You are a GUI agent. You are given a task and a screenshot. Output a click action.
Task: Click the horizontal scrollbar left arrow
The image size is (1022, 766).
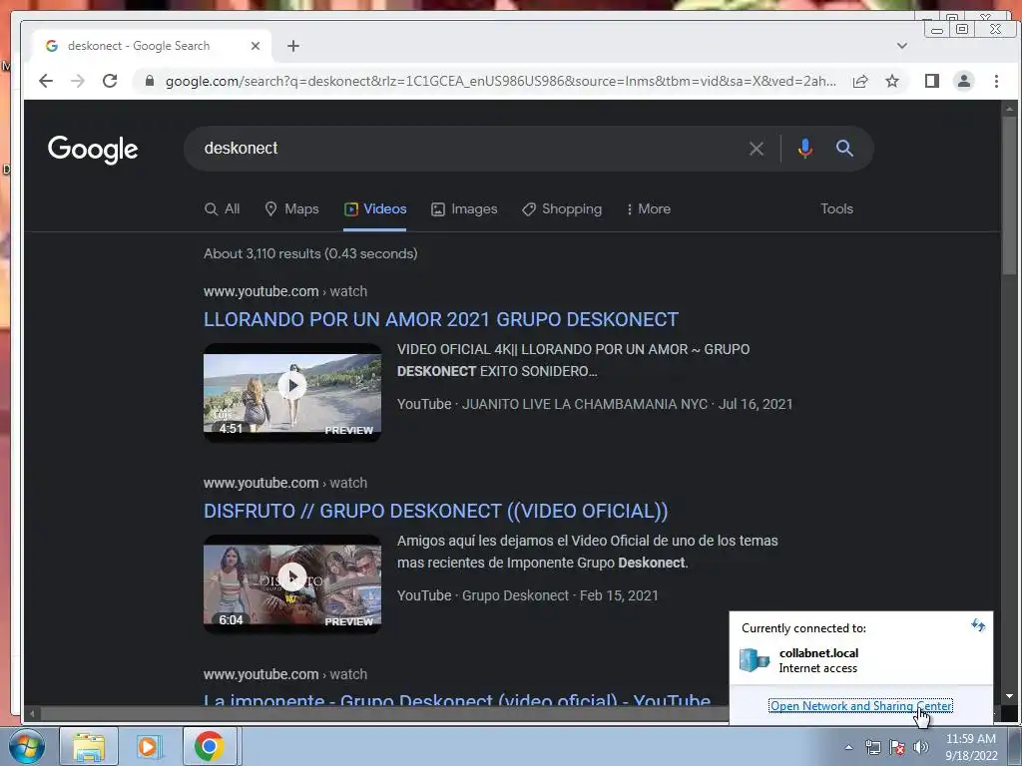31,714
